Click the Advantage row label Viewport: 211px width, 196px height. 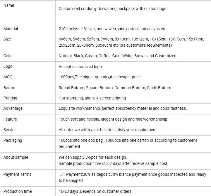tap(13, 109)
